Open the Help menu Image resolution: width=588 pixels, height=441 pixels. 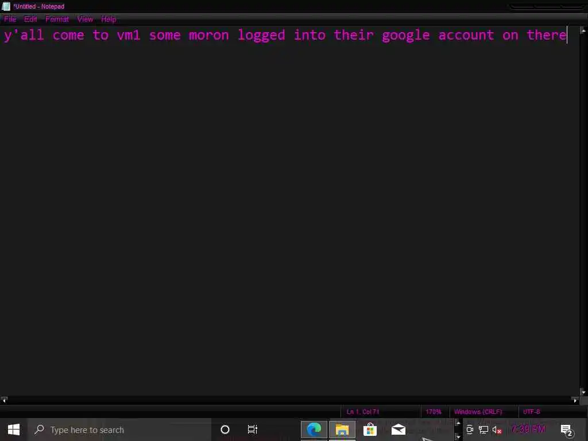coord(109,19)
